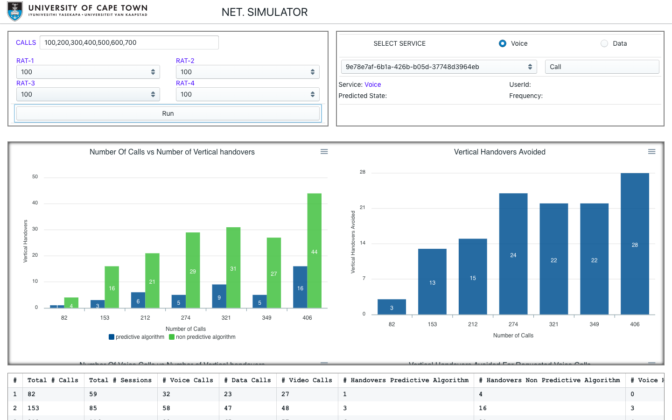Click the green bar labeled 21
The image size is (672, 420).
tap(152, 280)
